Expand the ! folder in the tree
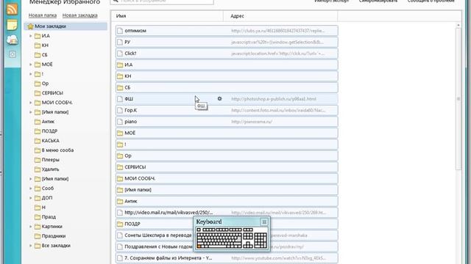 pos(31,74)
